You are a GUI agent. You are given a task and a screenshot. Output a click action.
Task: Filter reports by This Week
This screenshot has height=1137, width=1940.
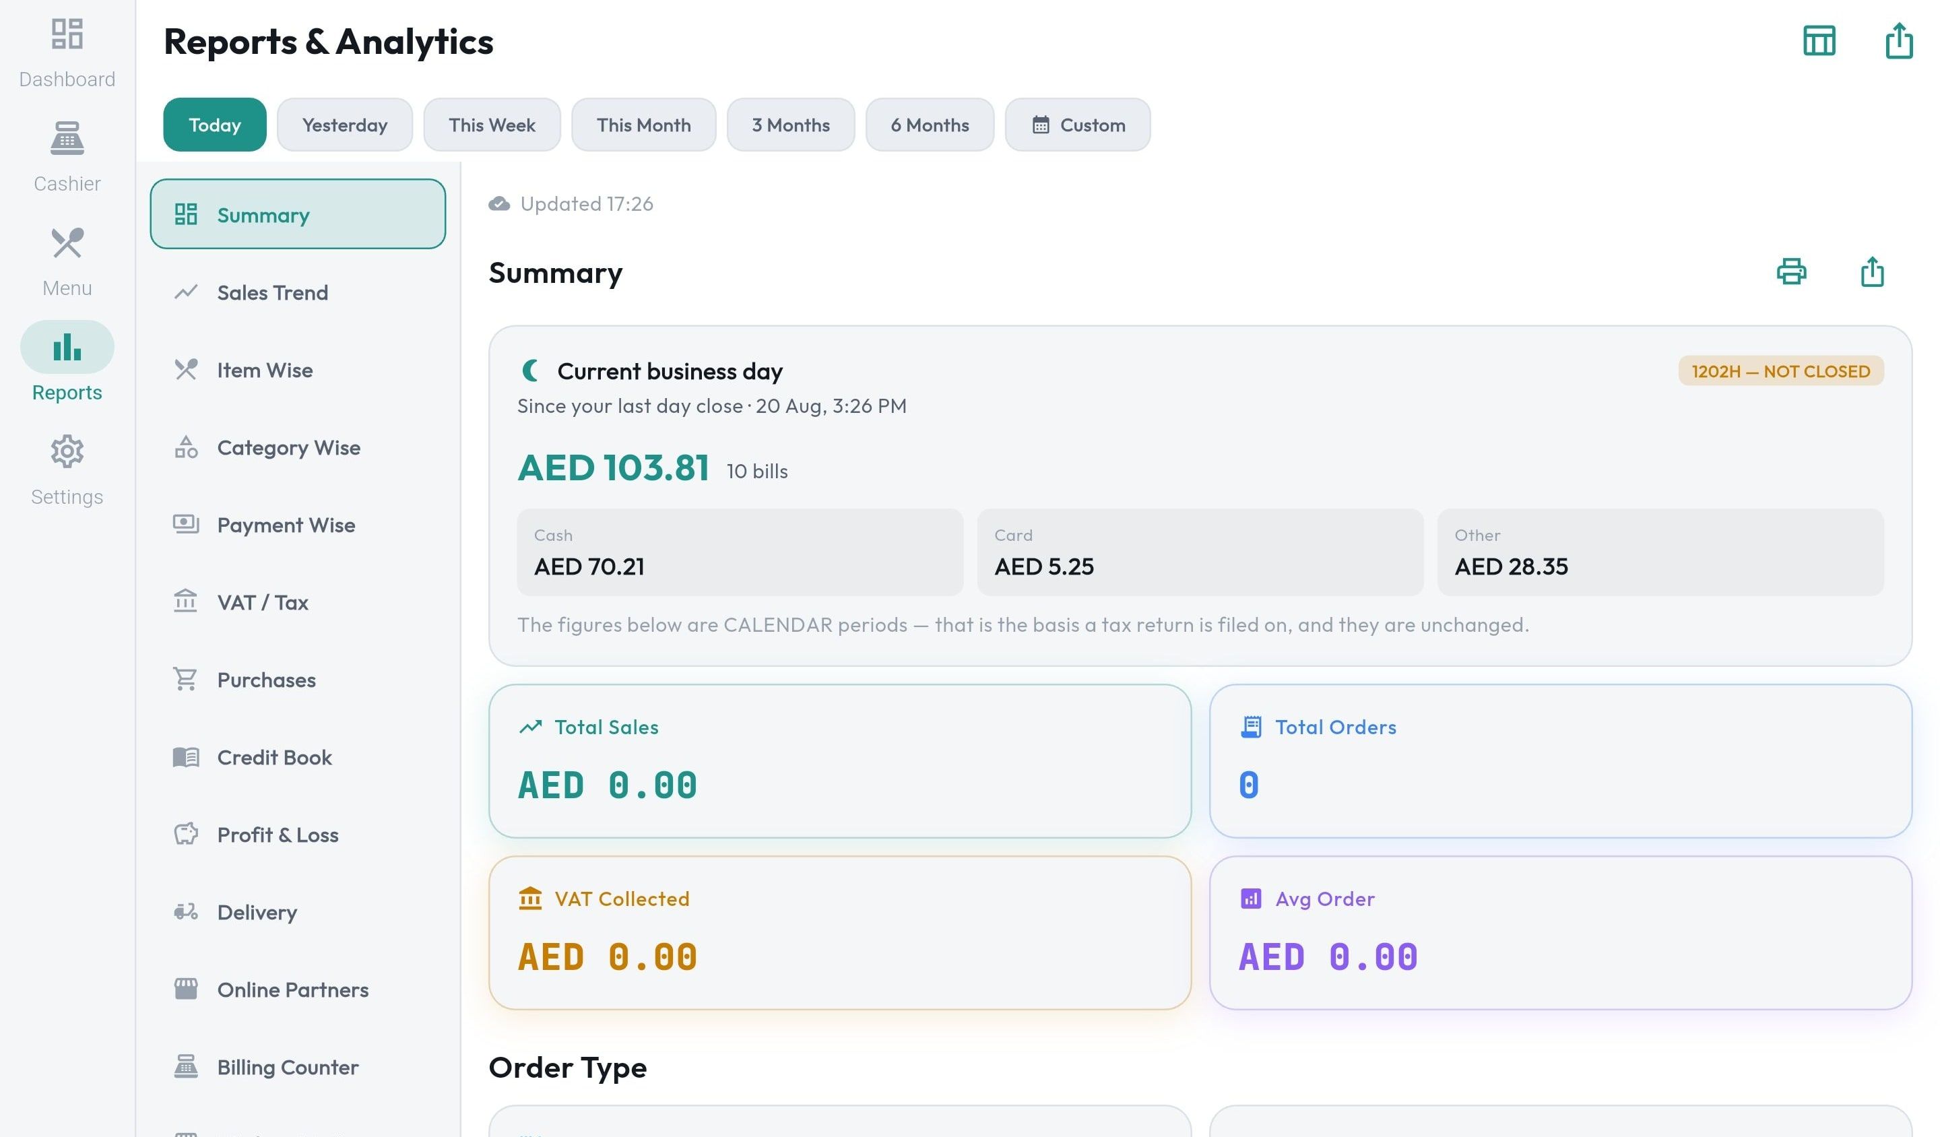[492, 125]
